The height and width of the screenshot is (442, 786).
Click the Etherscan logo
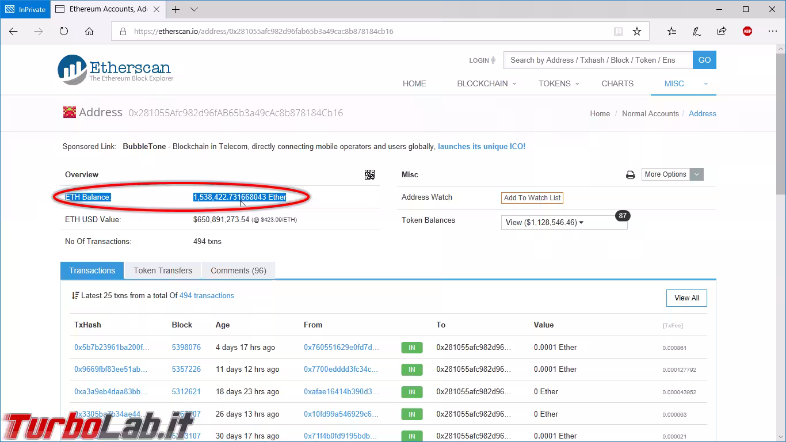tap(116, 69)
